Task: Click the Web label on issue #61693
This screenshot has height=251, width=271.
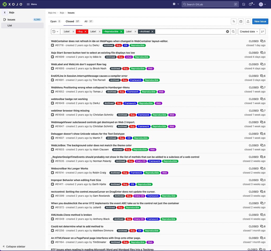Action: 150,69
